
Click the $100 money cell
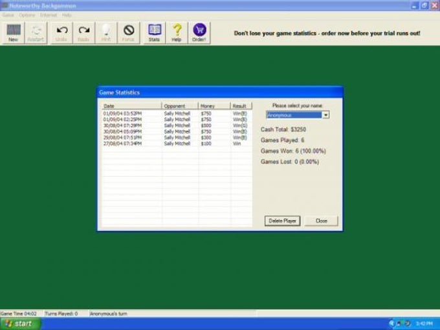pos(206,144)
